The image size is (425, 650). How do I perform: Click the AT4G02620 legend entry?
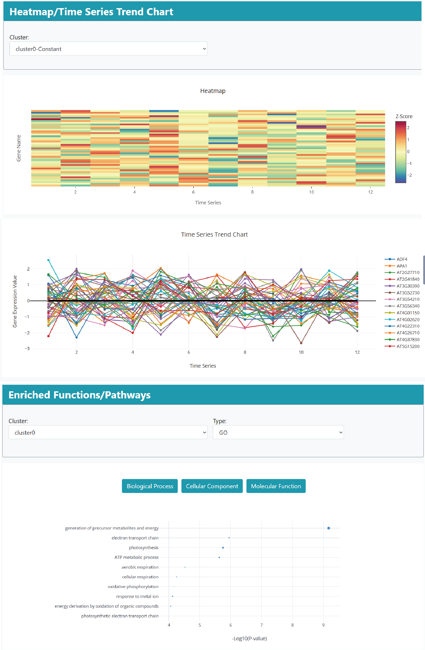pyautogui.click(x=407, y=320)
